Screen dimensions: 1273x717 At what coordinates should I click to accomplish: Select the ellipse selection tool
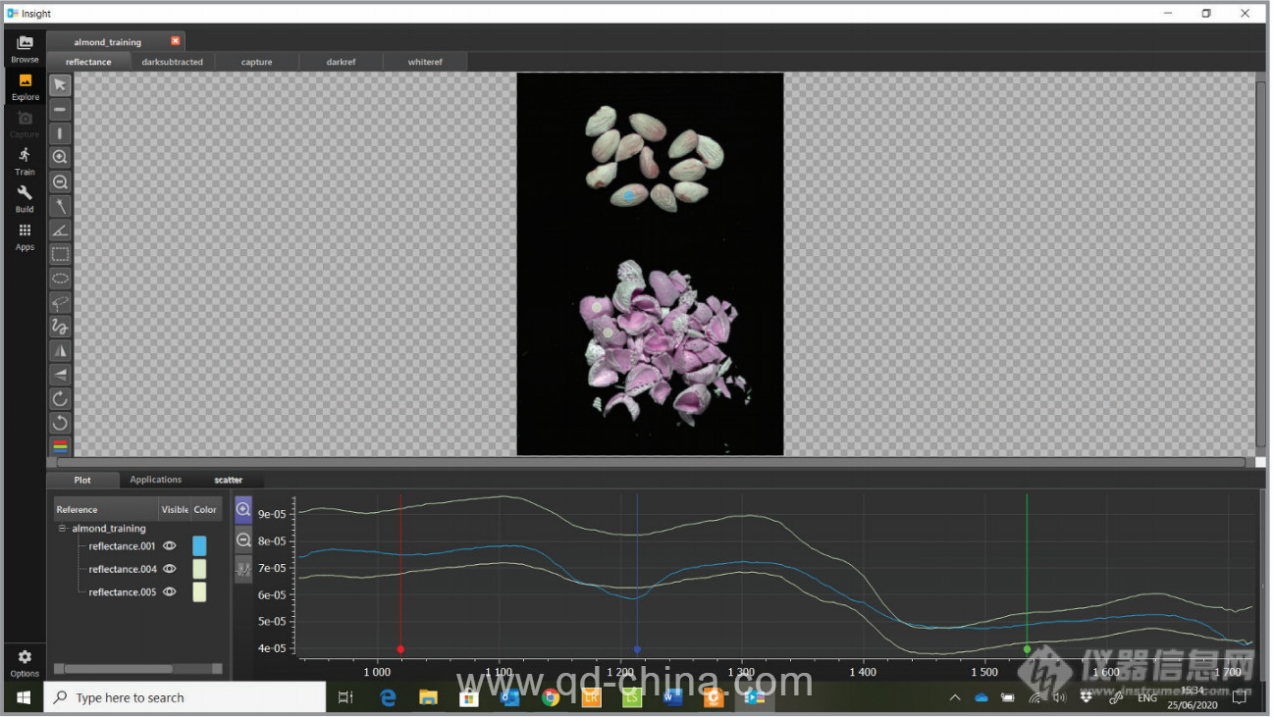(x=60, y=278)
